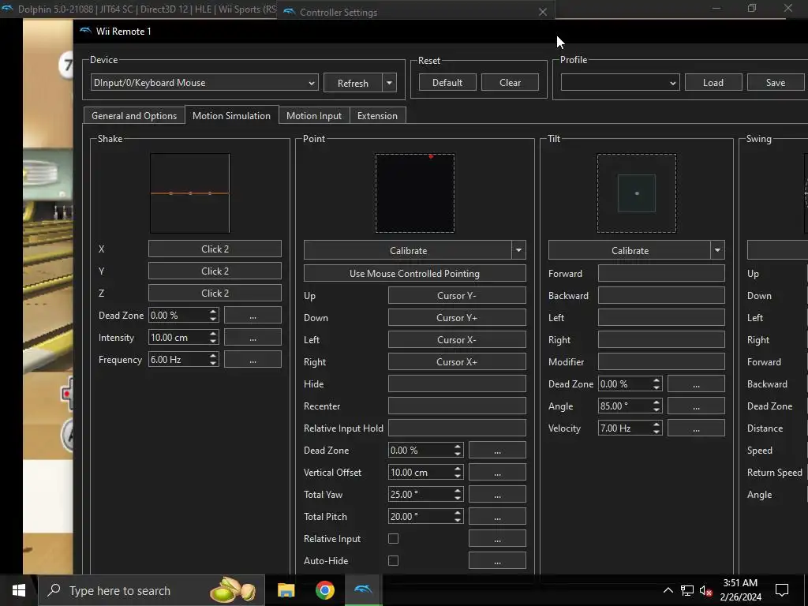The image size is (808, 606).
Task: Open the Windows Start menu
Action: click(19, 590)
